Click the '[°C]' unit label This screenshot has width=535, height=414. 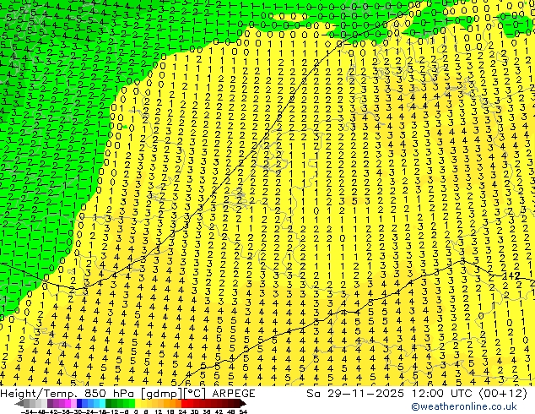[x=195, y=393]
